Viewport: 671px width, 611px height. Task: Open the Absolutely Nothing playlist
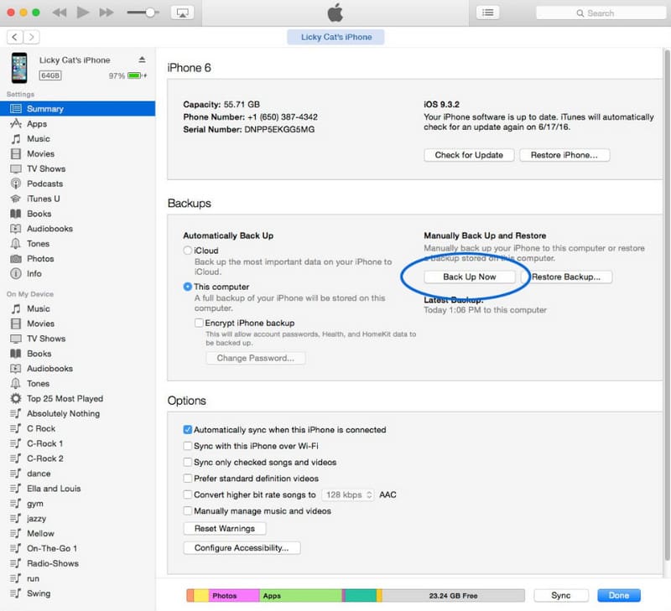pyautogui.click(x=77, y=414)
